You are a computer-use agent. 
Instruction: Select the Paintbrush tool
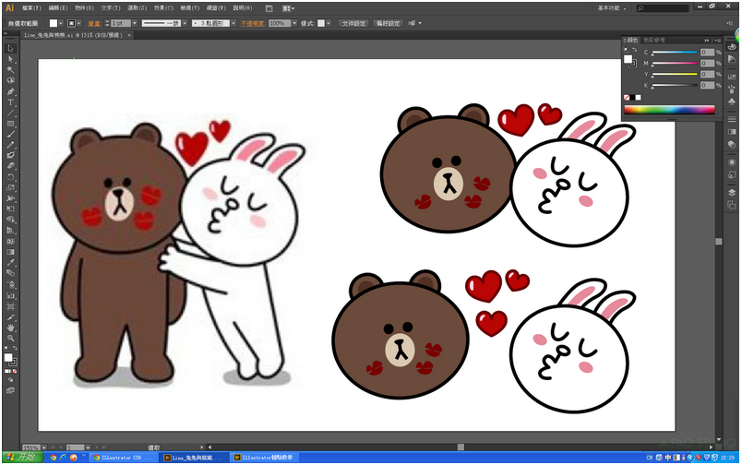10,135
